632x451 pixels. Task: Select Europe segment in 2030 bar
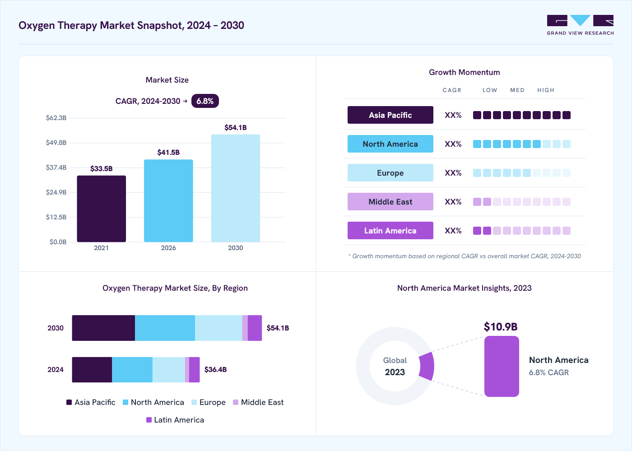tap(218, 328)
